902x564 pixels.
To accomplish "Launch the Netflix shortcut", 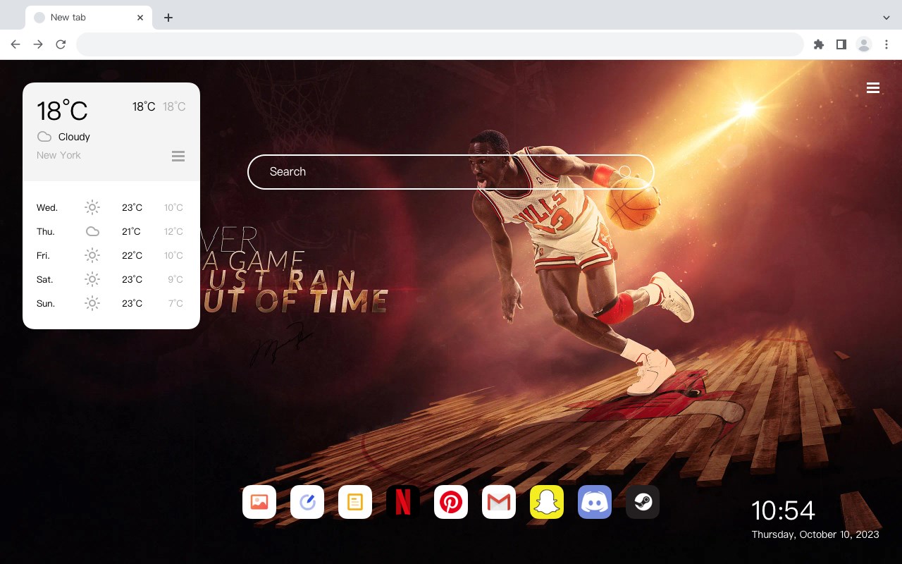I will 403,502.
